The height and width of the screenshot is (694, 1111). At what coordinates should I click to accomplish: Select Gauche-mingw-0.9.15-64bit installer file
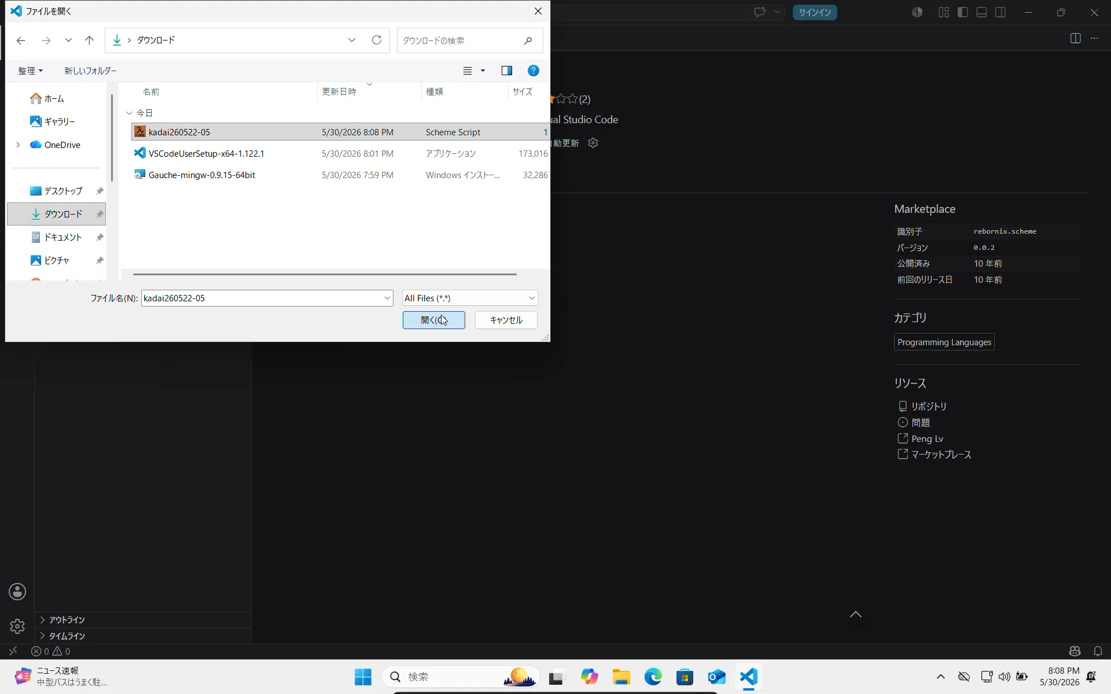(x=340, y=175)
